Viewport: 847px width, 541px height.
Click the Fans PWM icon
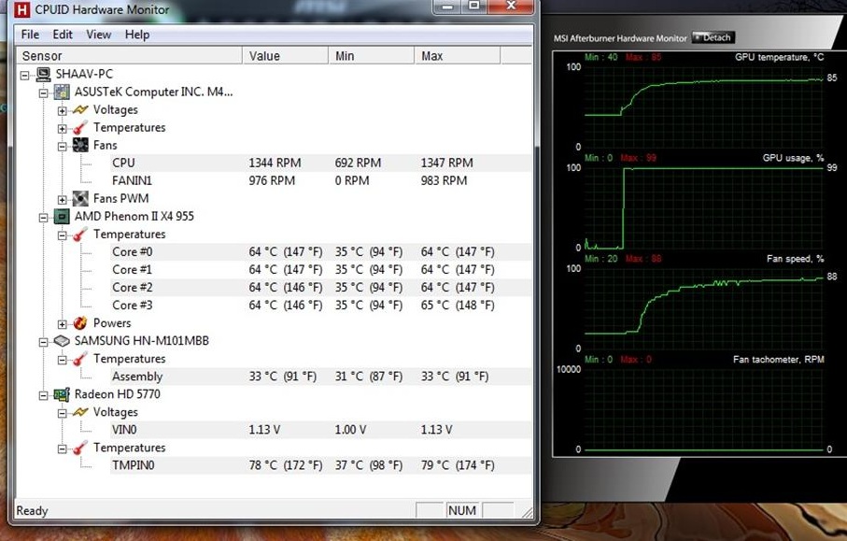(x=80, y=198)
